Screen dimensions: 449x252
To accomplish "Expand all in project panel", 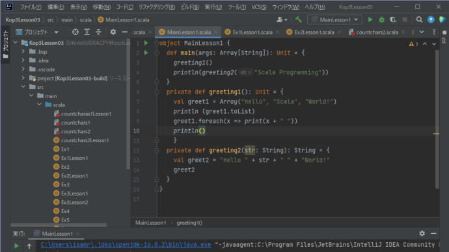I will (x=87, y=32).
